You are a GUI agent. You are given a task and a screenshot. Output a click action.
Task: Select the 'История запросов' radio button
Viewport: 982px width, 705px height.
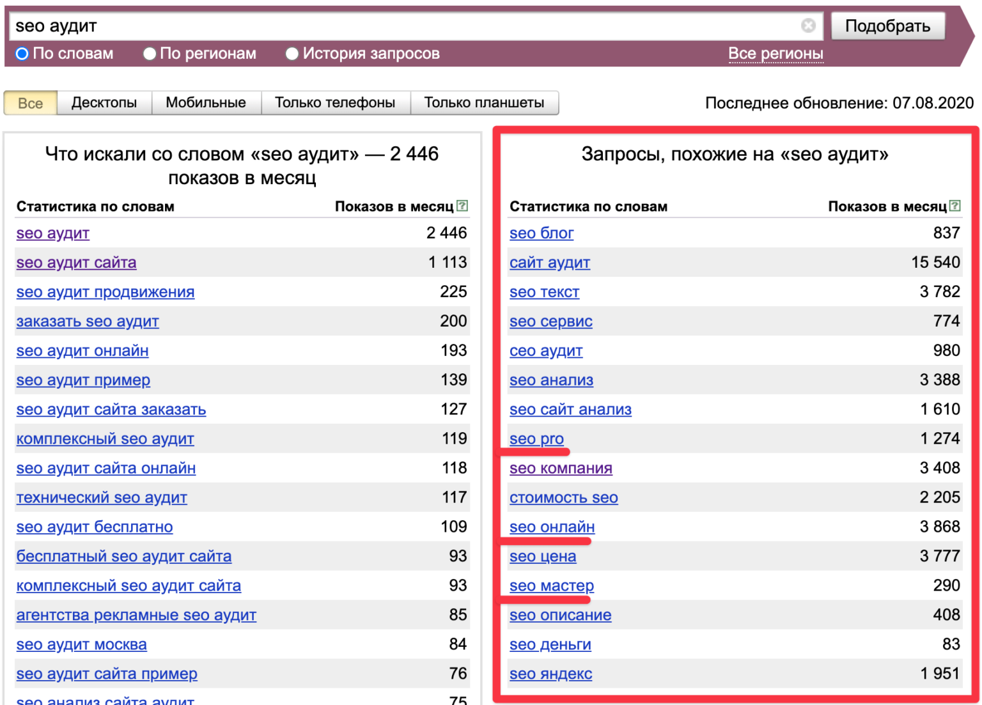(292, 54)
